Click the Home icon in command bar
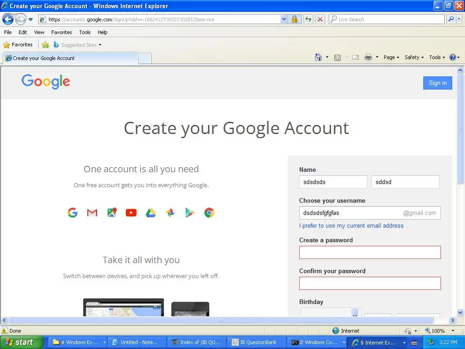 (x=318, y=57)
